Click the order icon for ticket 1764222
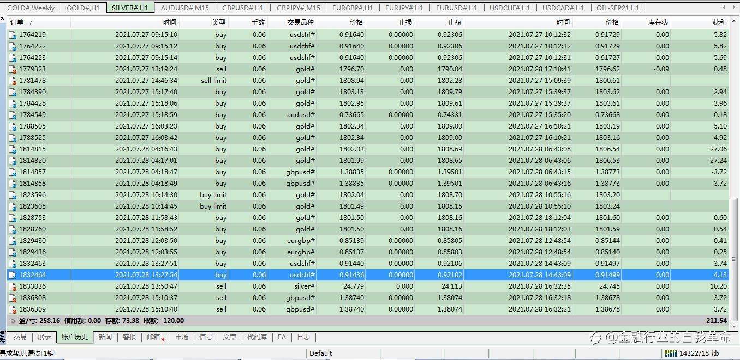740x360 pixels. (13, 46)
